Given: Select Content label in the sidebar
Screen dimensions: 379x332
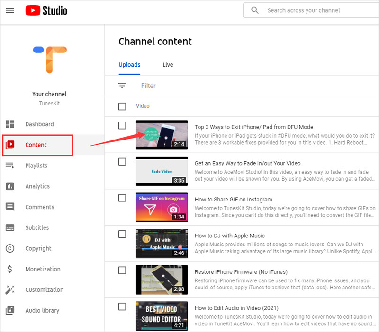Looking at the screenshot, I should point(36,145).
